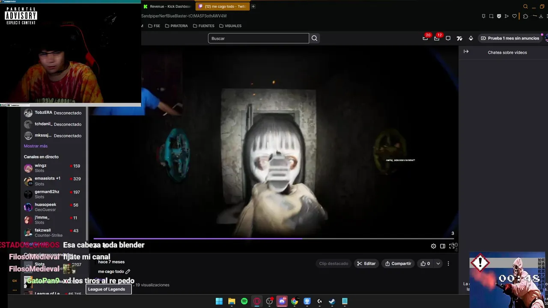Click the browser send flow arrow icon
This screenshot has height=308, width=548.
(x=506, y=16)
